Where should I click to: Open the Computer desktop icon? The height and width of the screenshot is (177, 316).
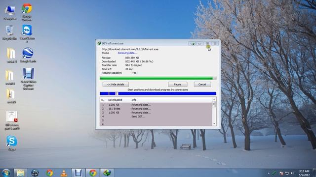(x=10, y=13)
